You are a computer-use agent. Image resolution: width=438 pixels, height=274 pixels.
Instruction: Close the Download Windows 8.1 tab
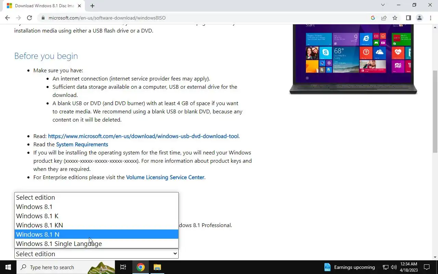click(x=80, y=6)
